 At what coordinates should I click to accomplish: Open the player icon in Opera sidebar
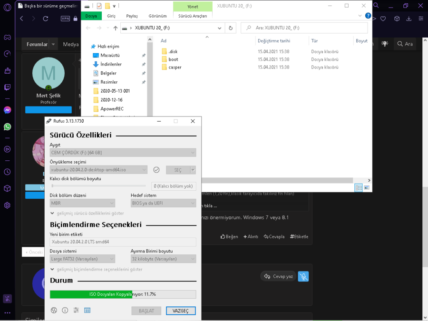click(7, 149)
